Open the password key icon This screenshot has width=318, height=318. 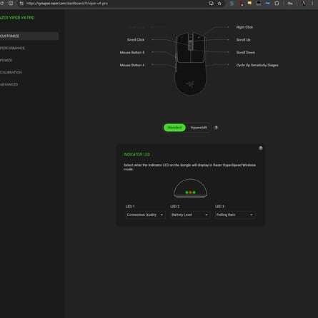click(290, 4)
